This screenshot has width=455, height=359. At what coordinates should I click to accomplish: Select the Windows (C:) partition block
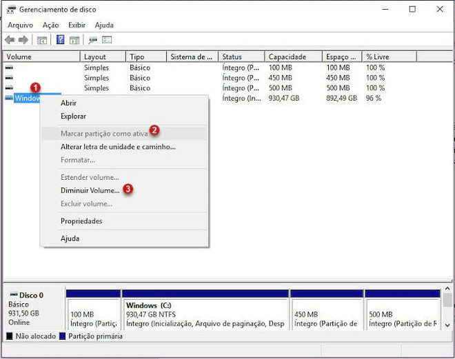tap(205, 309)
